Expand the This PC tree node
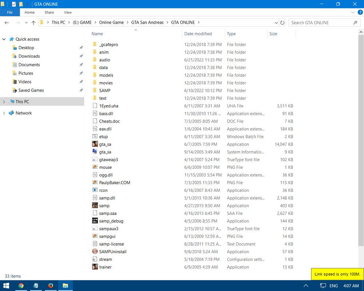This screenshot has height=291, width=364. (x=4, y=101)
